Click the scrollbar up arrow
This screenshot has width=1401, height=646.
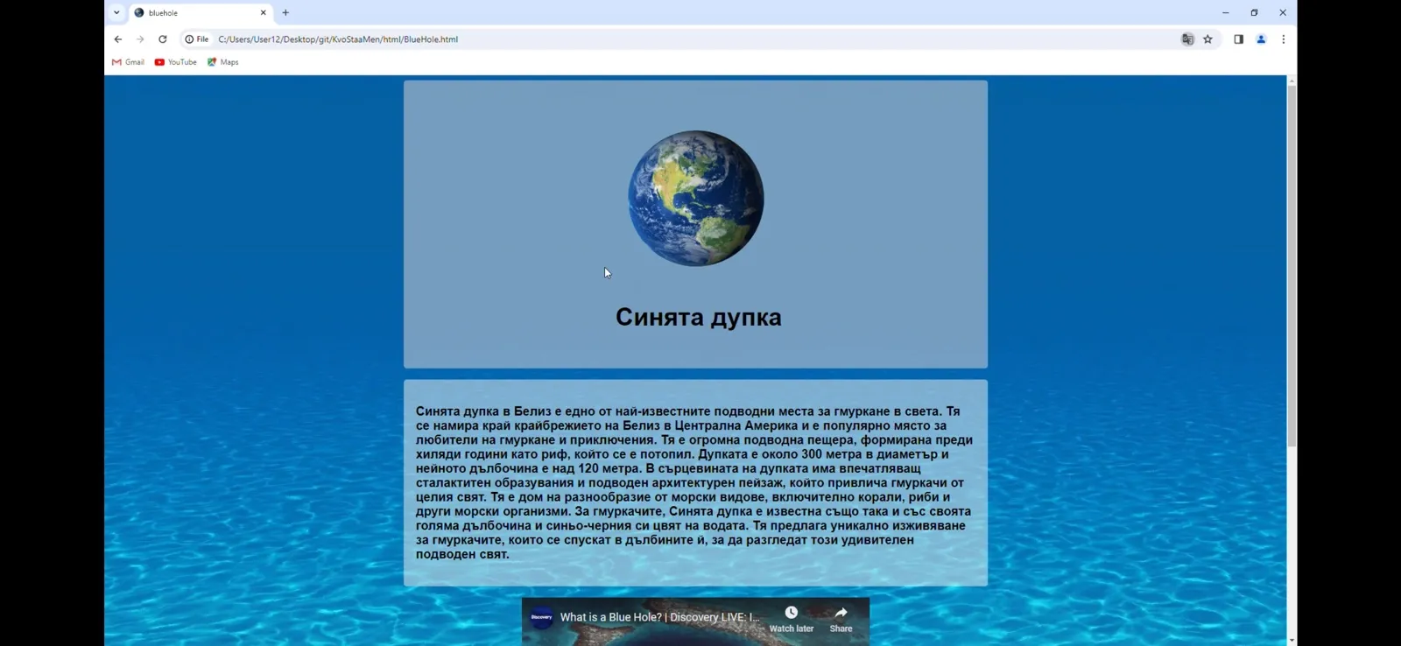[x=1292, y=81]
